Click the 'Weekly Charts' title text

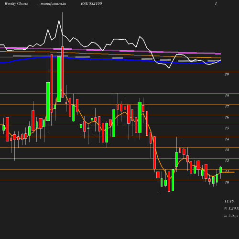(x=16, y=3)
